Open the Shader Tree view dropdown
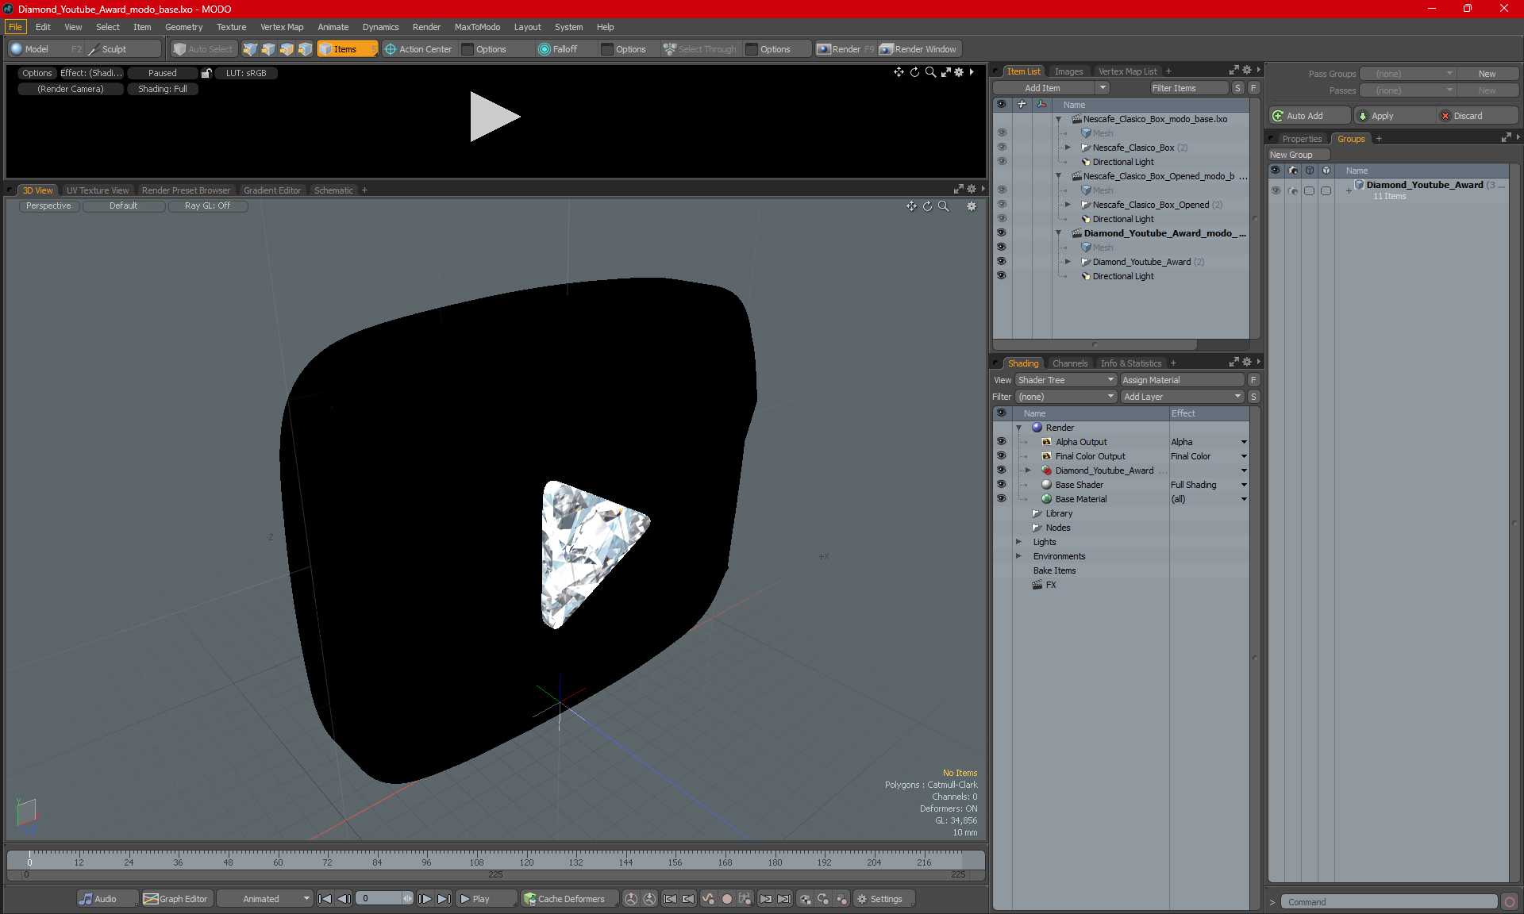The width and height of the screenshot is (1524, 914). (1066, 380)
